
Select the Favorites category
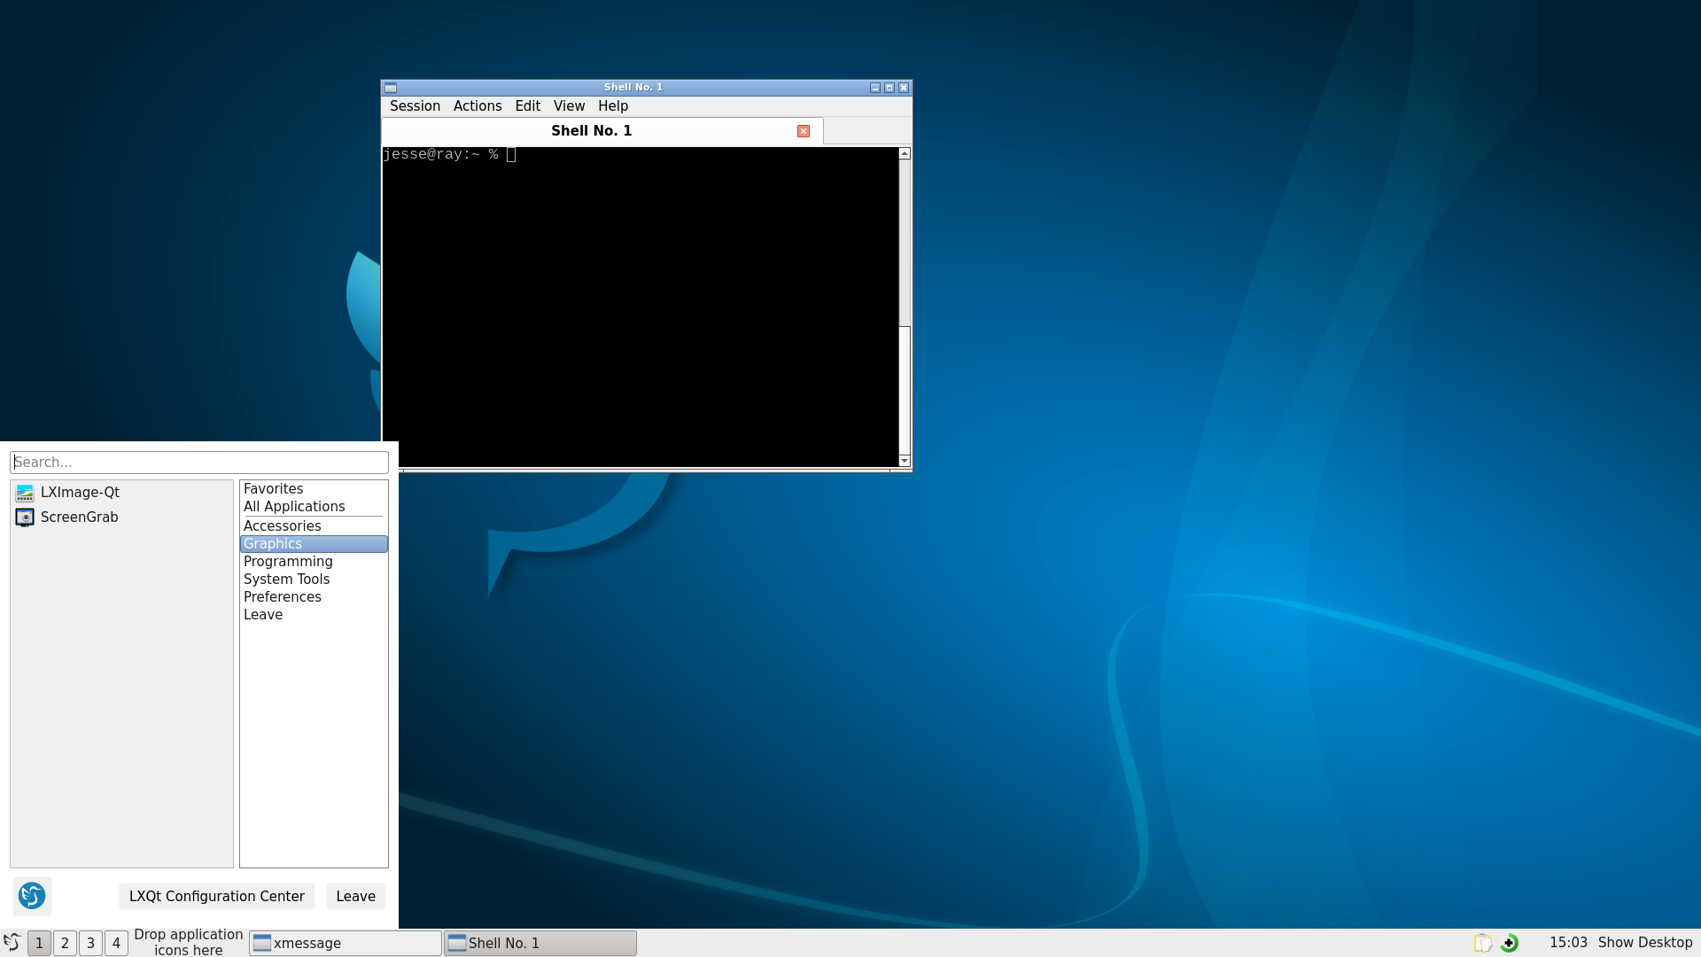click(314, 489)
